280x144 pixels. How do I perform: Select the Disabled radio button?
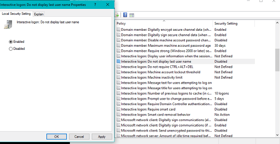coord(11,49)
